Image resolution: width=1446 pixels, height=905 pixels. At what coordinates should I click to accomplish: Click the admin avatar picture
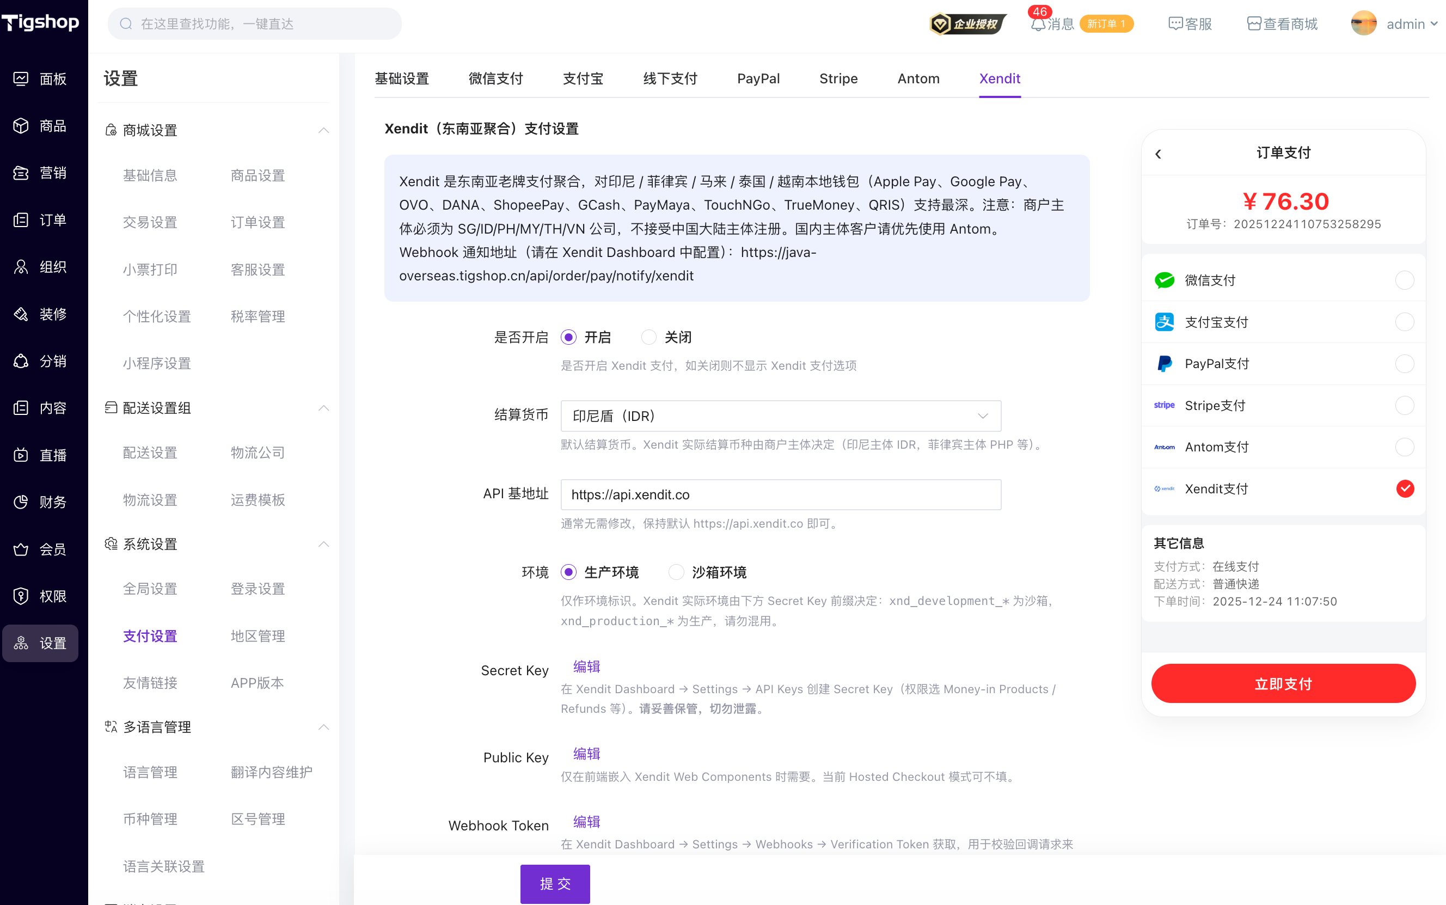1363,24
